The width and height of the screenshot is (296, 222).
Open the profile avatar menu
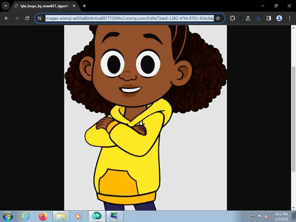pos(279,18)
